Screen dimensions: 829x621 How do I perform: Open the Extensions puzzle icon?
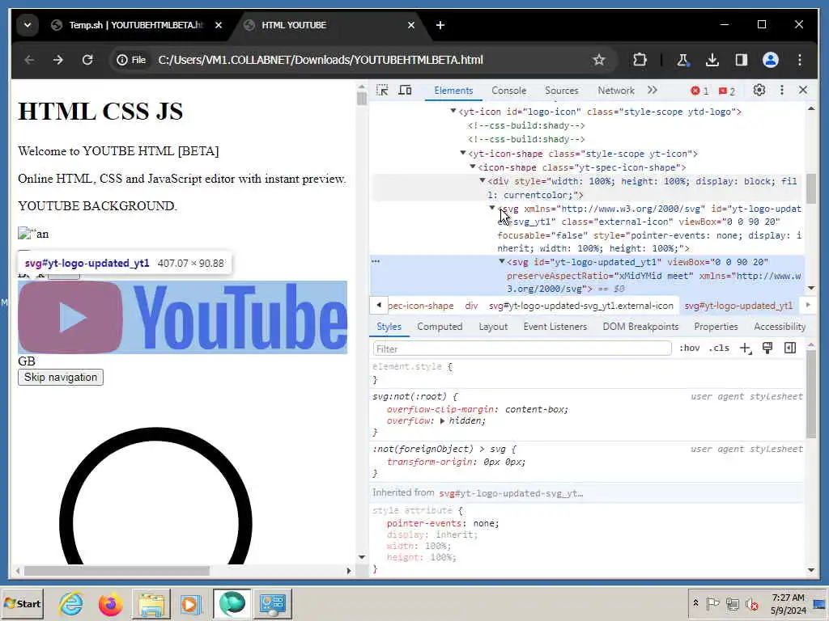pos(640,60)
